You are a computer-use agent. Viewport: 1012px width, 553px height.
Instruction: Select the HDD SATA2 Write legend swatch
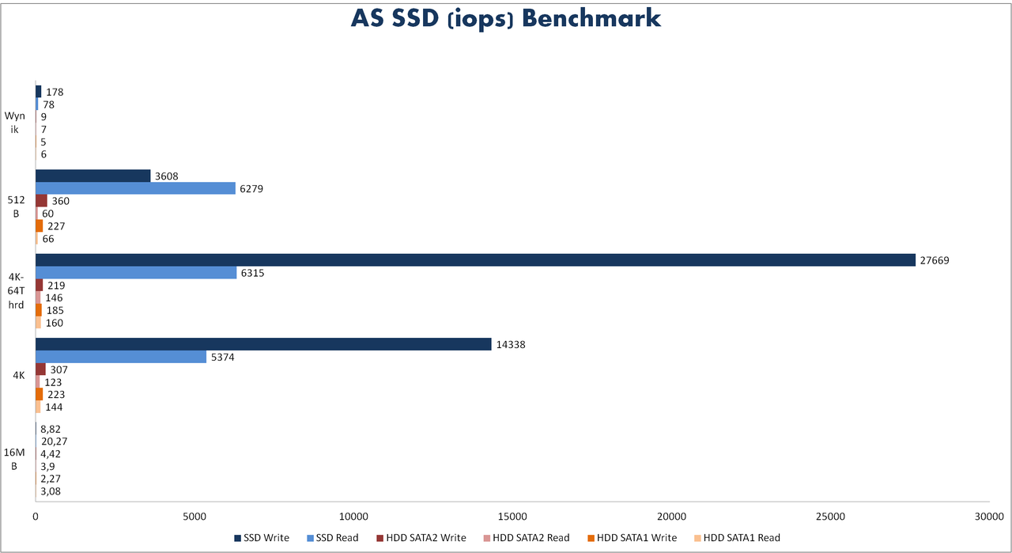379,538
